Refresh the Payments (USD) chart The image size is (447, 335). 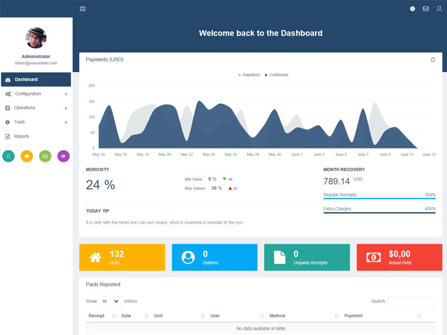[x=432, y=60]
